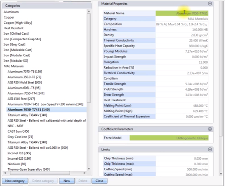The image size is (225, 186).
Task: Click the New material button
Action: [x=67, y=181]
